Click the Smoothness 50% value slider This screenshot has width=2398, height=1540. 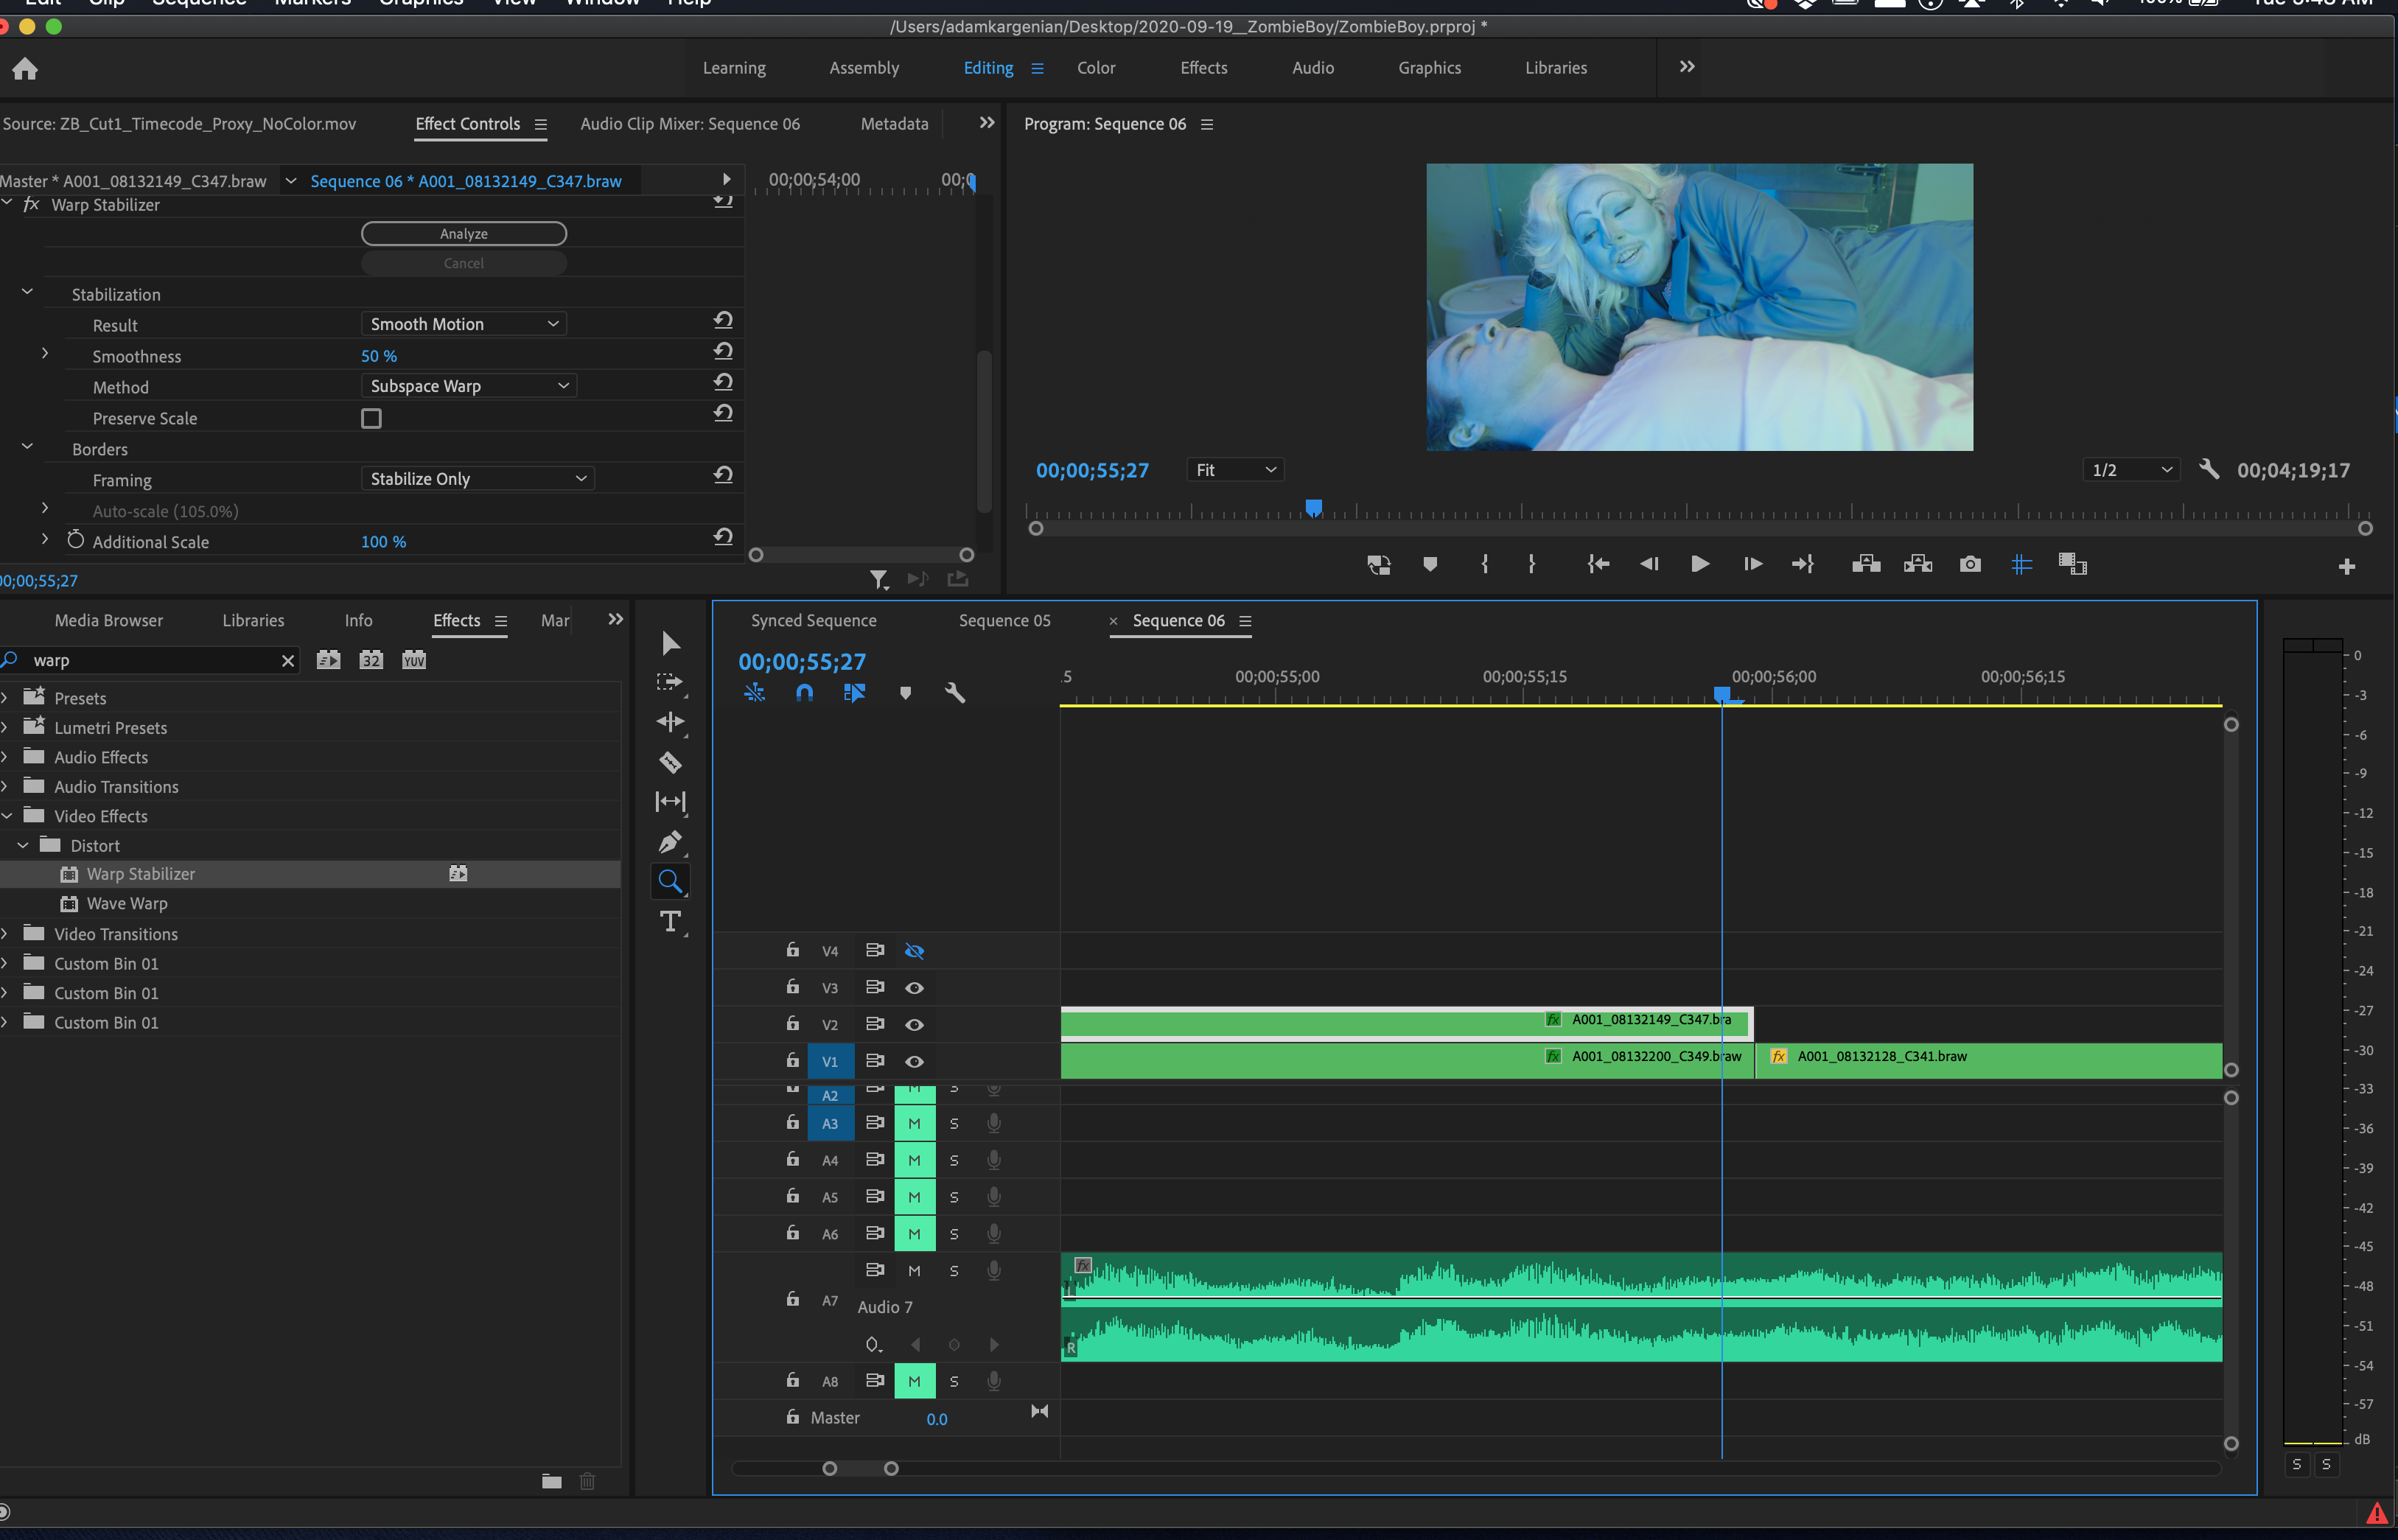pos(378,355)
